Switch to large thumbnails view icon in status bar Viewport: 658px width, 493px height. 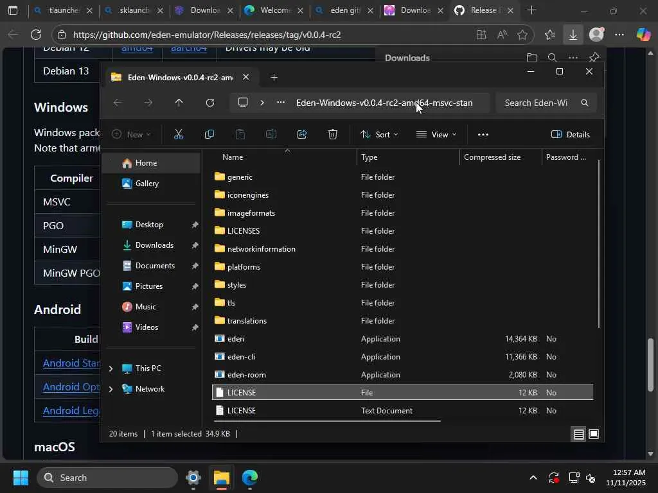point(593,434)
